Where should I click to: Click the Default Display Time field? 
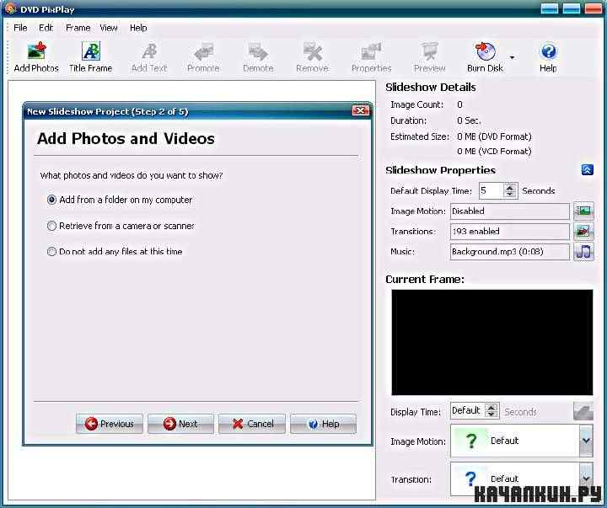(492, 190)
